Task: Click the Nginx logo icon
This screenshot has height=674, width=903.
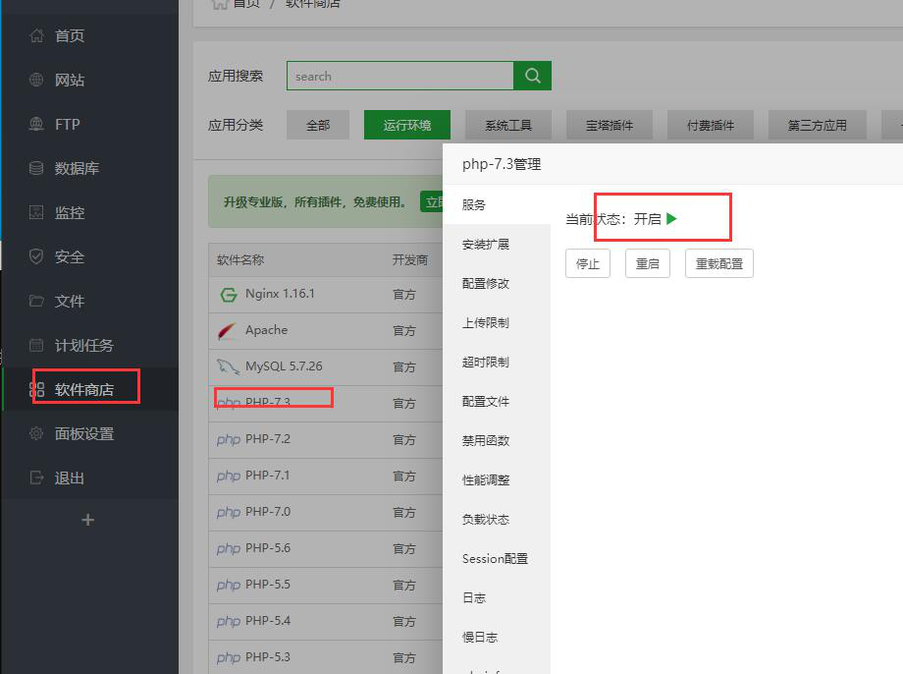Action: [229, 295]
